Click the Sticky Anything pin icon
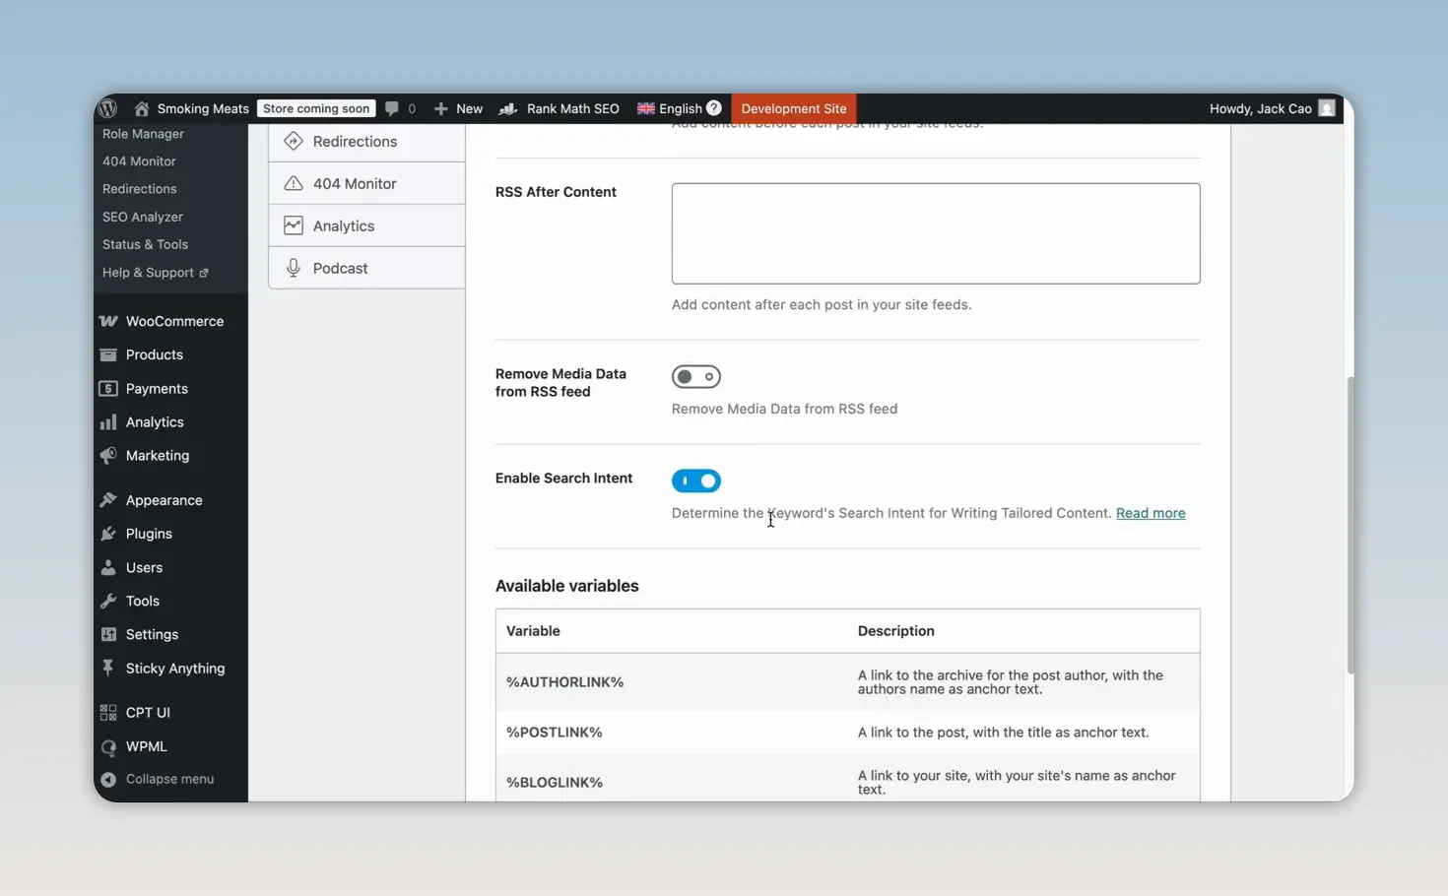Screen dimensions: 1448x896 (x=108, y=668)
